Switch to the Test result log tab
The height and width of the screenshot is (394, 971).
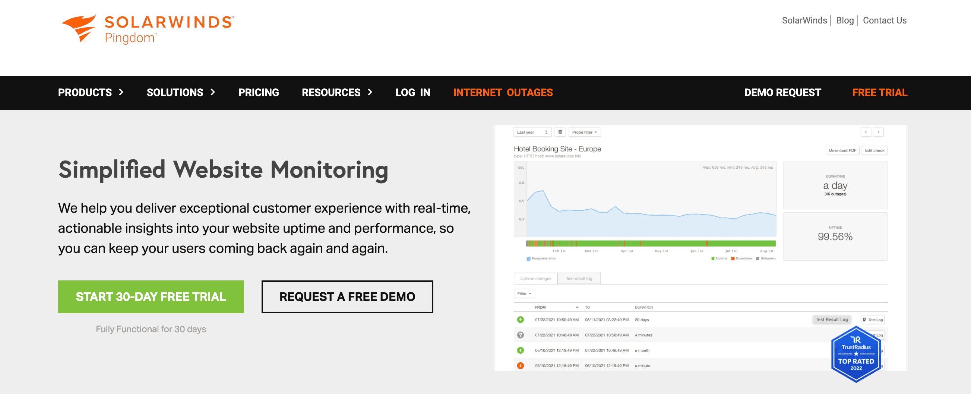click(579, 279)
